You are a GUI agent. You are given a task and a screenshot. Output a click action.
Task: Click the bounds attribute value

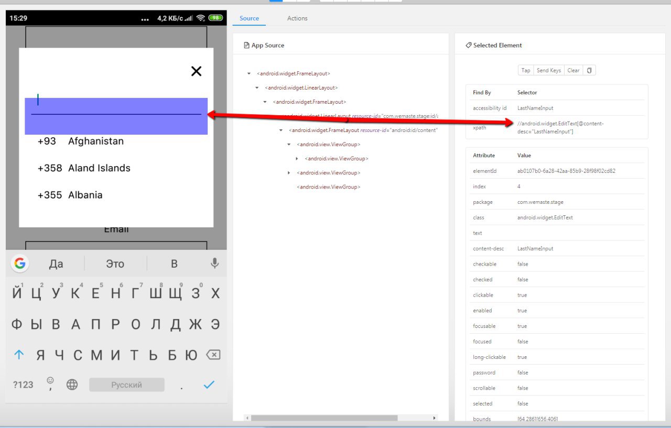coord(538,419)
